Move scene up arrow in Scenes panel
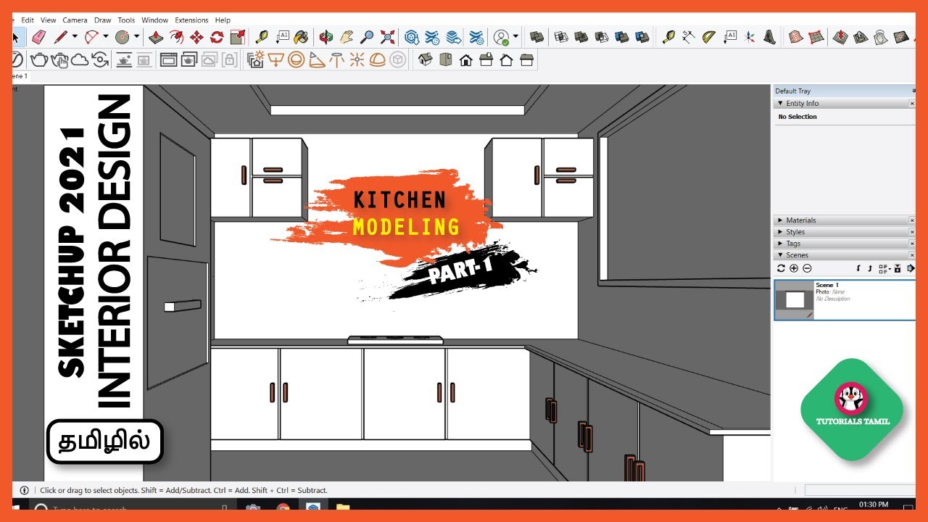This screenshot has height=522, width=928. (869, 268)
